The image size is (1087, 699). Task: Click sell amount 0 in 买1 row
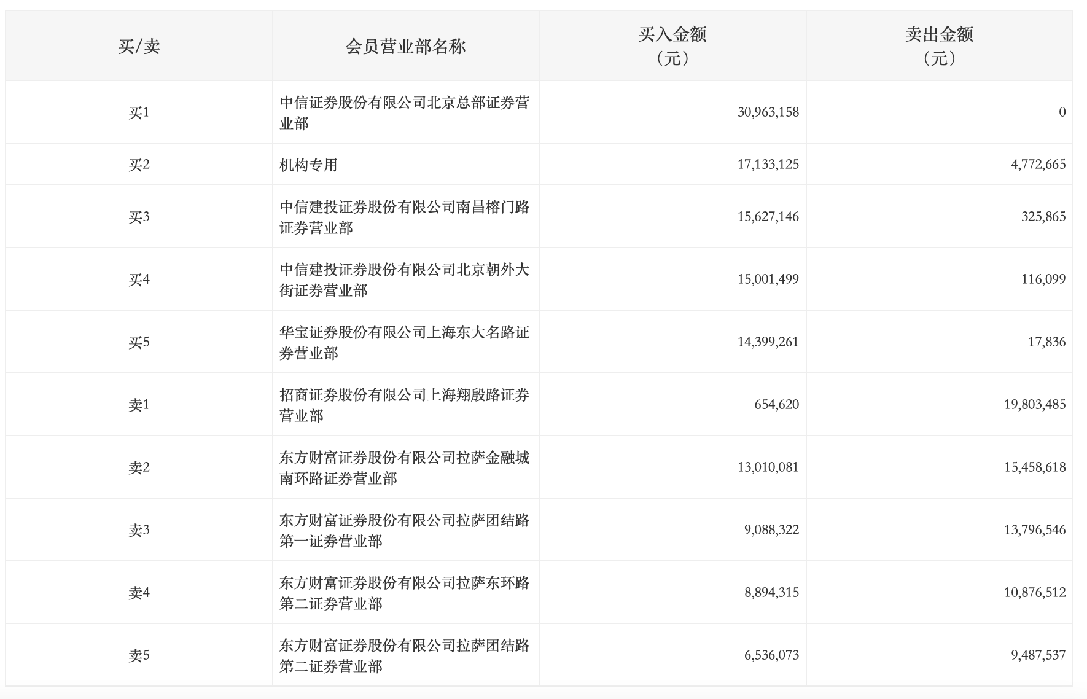coord(1062,112)
